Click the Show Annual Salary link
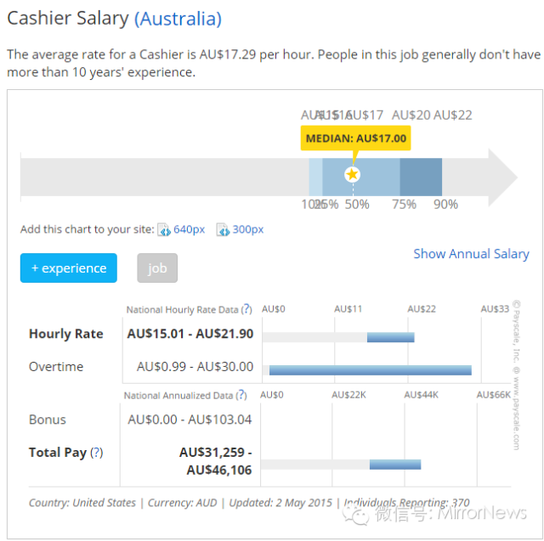Image resolution: width=544 pixels, height=541 pixels. 471,254
